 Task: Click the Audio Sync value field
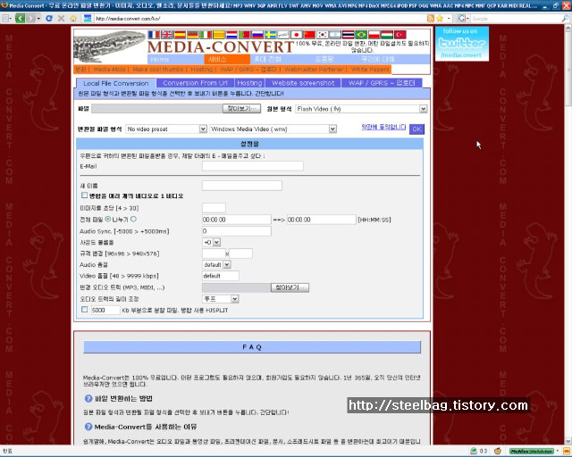[236, 231]
